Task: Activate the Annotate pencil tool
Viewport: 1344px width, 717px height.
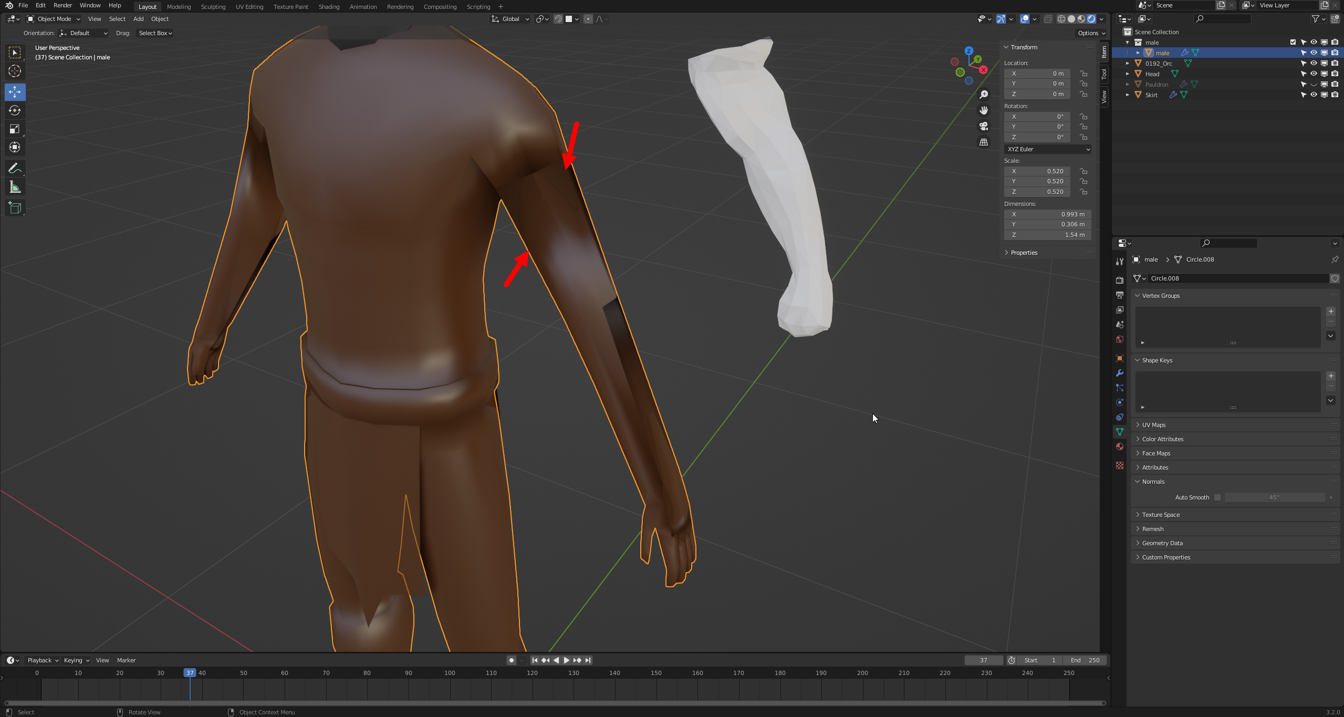Action: [15, 168]
